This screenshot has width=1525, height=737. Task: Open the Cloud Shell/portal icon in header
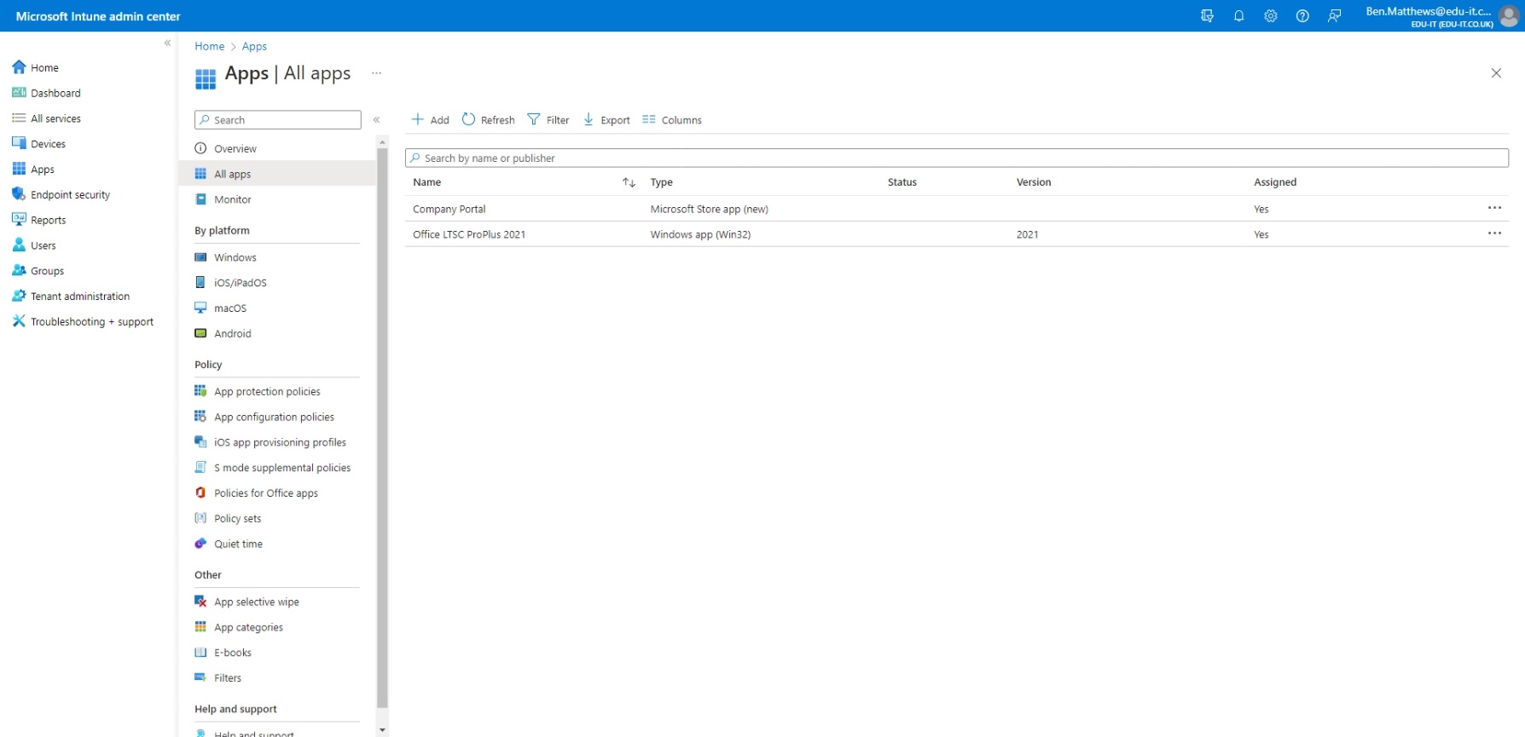(1207, 16)
